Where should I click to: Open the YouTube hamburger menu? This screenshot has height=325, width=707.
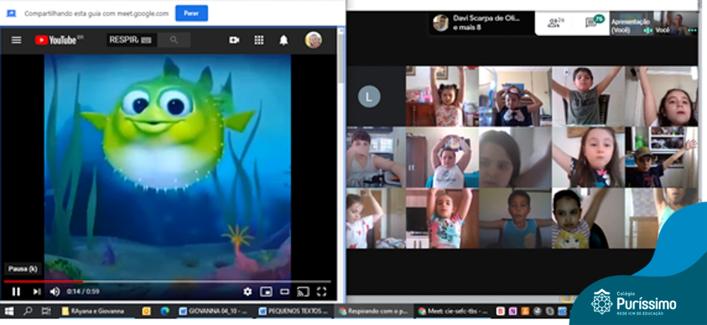tap(17, 40)
